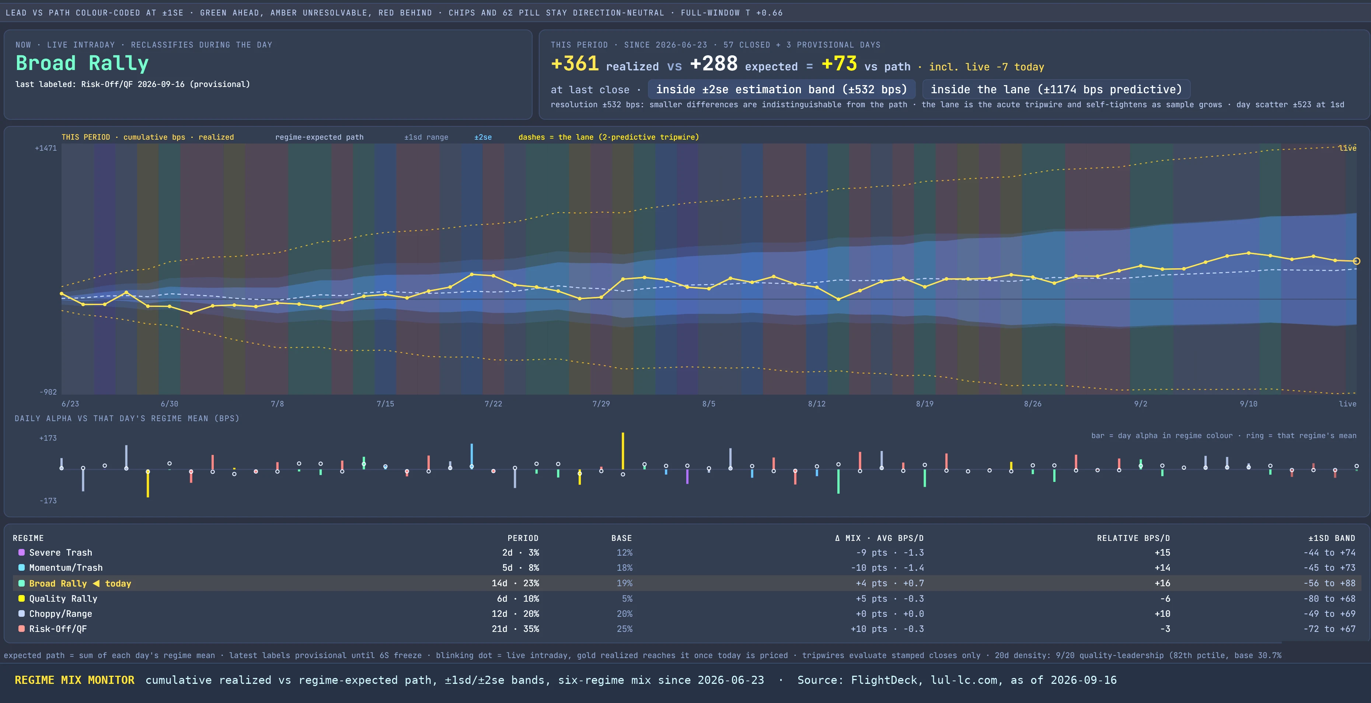Image resolution: width=1371 pixels, height=703 pixels.
Task: Click the 'dashes = the lane' legend entry
Action: click(x=608, y=137)
